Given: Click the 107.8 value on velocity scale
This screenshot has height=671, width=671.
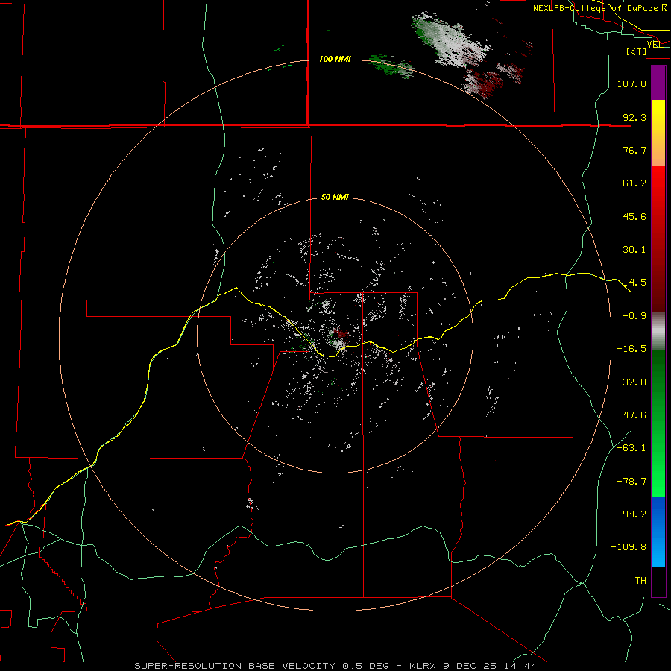Looking at the screenshot, I should [x=631, y=84].
